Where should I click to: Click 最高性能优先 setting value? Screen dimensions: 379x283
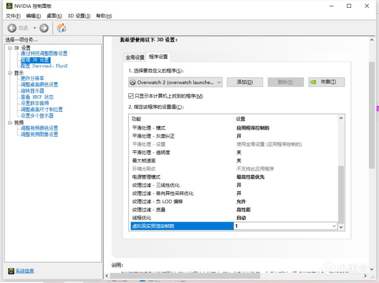tap(251, 177)
